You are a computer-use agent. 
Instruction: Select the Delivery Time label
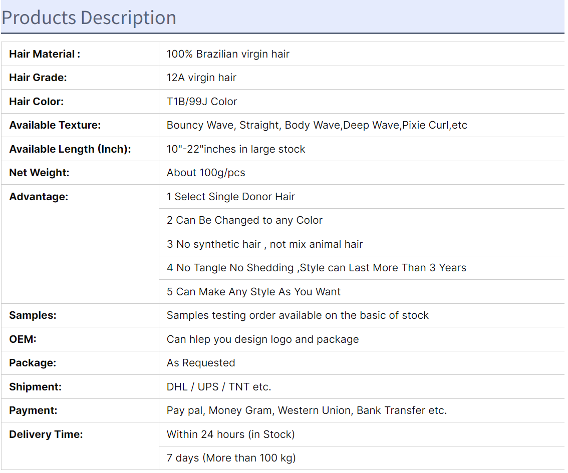pyautogui.click(x=46, y=434)
